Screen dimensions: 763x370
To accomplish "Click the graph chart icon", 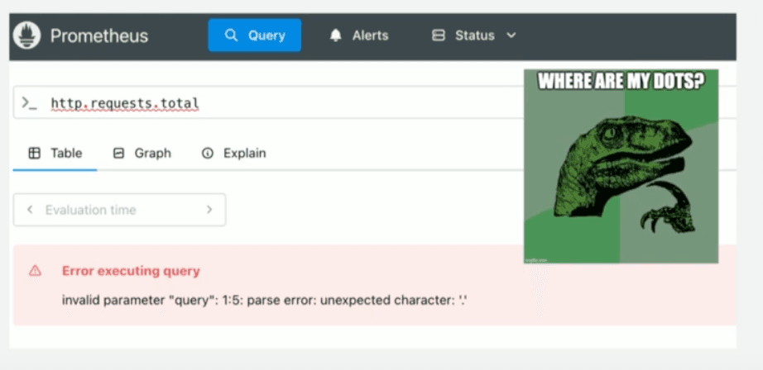I will (x=118, y=154).
